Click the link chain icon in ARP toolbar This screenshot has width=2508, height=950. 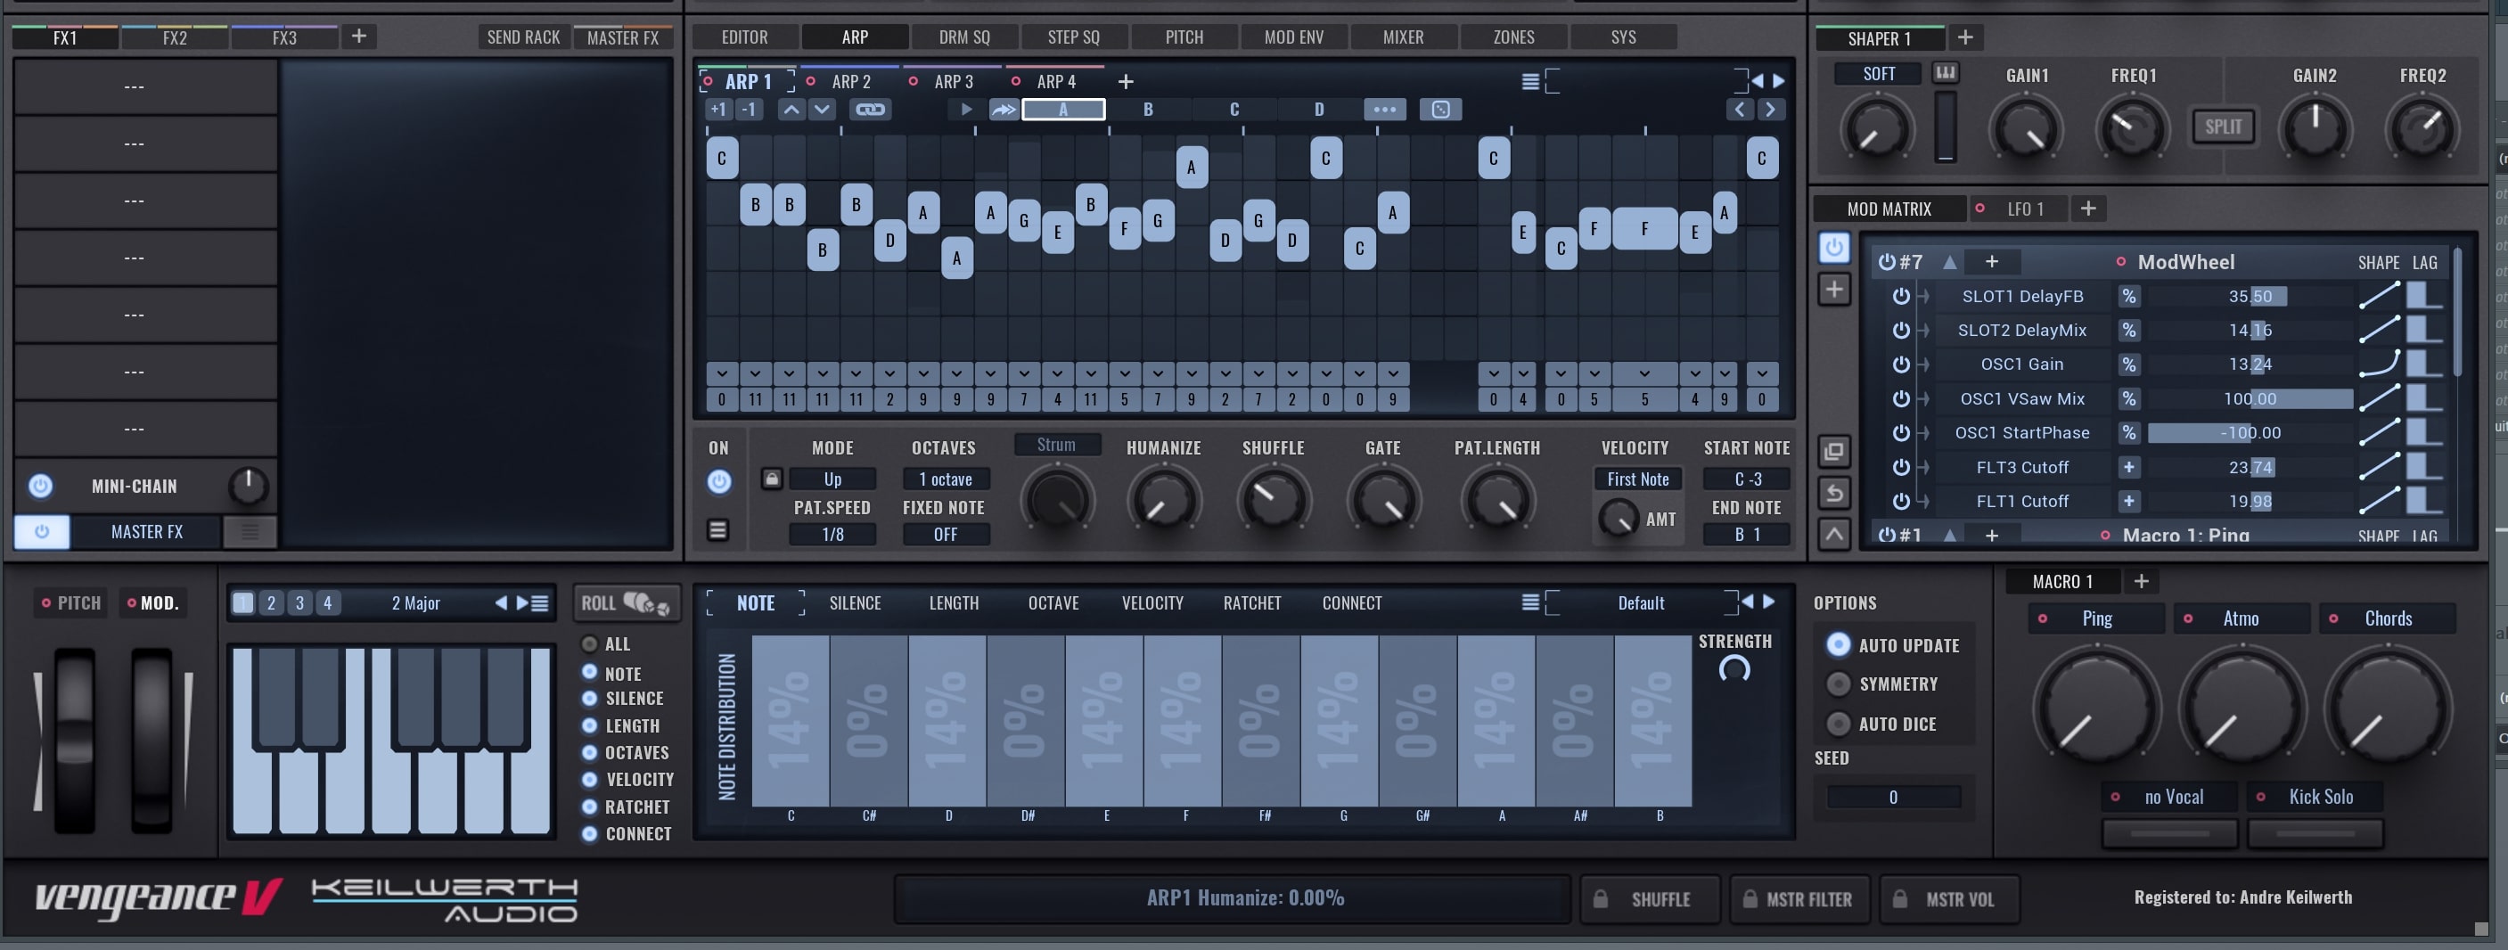(870, 109)
